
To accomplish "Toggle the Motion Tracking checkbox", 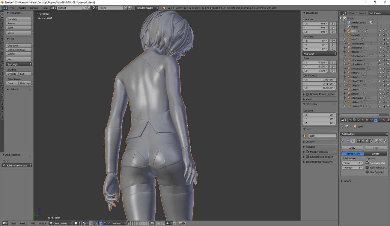I will click(x=307, y=152).
